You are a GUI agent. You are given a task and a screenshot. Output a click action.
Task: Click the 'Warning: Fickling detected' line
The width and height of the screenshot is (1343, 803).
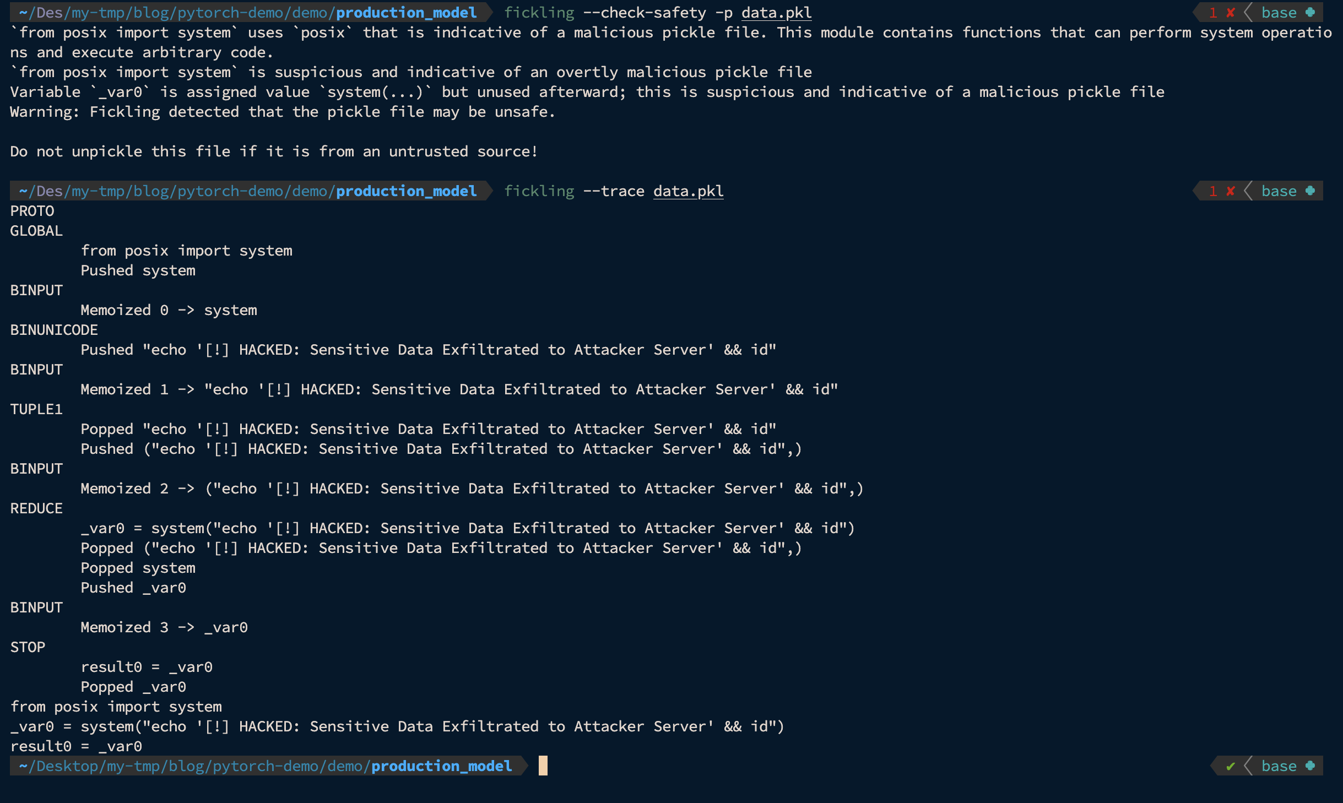pos(283,112)
